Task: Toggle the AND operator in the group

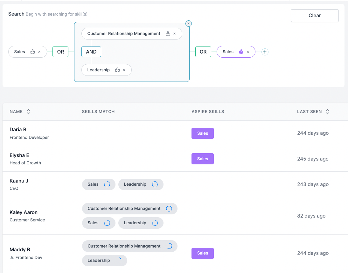Action: [x=91, y=52]
